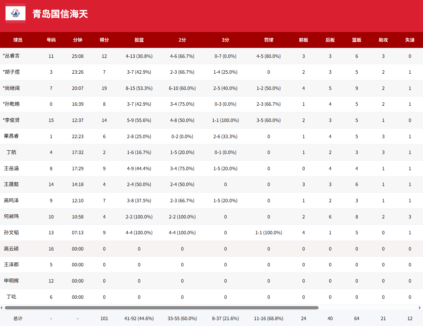The image size is (423, 326).
Task: Click the team name 青岛国信海天
Action: point(60,14)
